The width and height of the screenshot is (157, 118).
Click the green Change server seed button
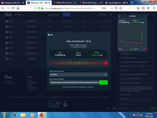[x=103, y=82]
